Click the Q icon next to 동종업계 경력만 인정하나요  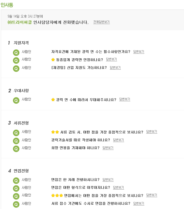click(x=16, y=60)
